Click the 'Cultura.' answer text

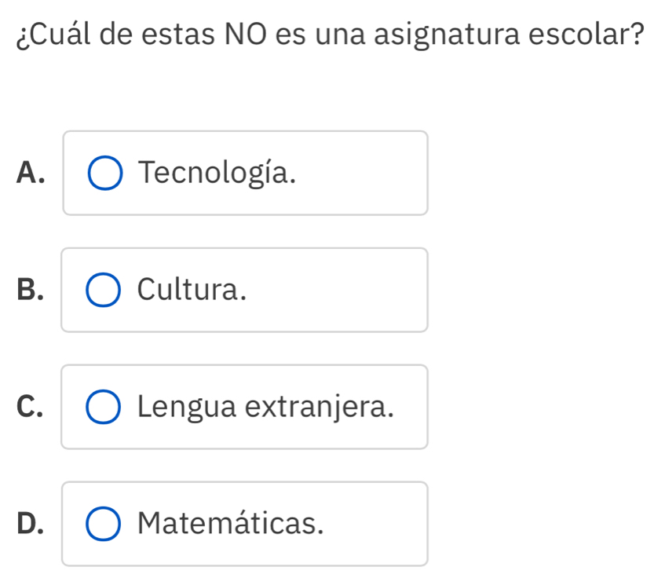click(192, 290)
